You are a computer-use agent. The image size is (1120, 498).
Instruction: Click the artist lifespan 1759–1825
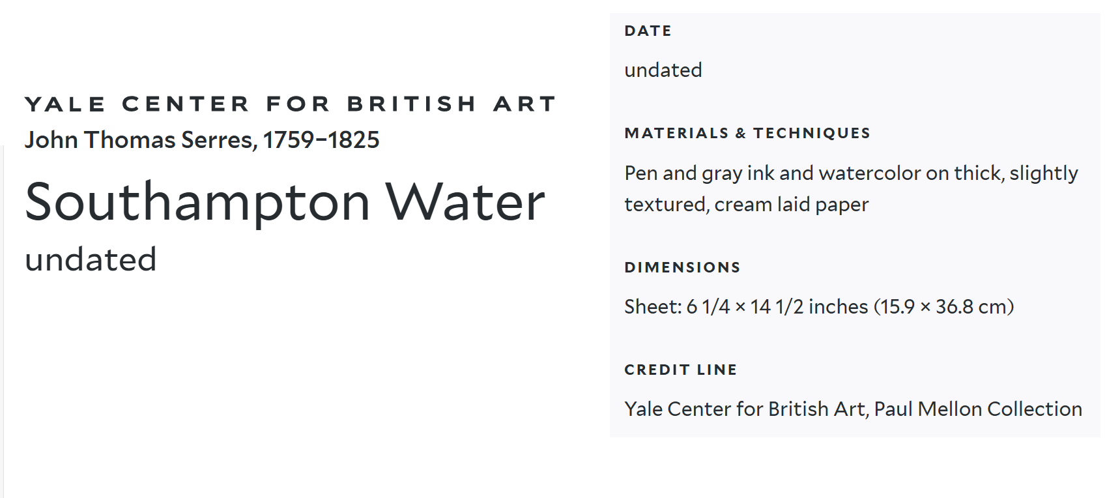321,140
